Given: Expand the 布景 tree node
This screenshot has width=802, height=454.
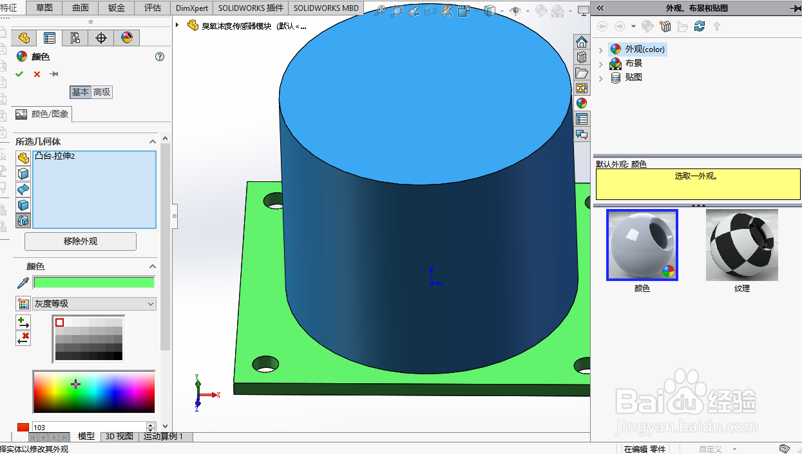Looking at the screenshot, I should 601,64.
